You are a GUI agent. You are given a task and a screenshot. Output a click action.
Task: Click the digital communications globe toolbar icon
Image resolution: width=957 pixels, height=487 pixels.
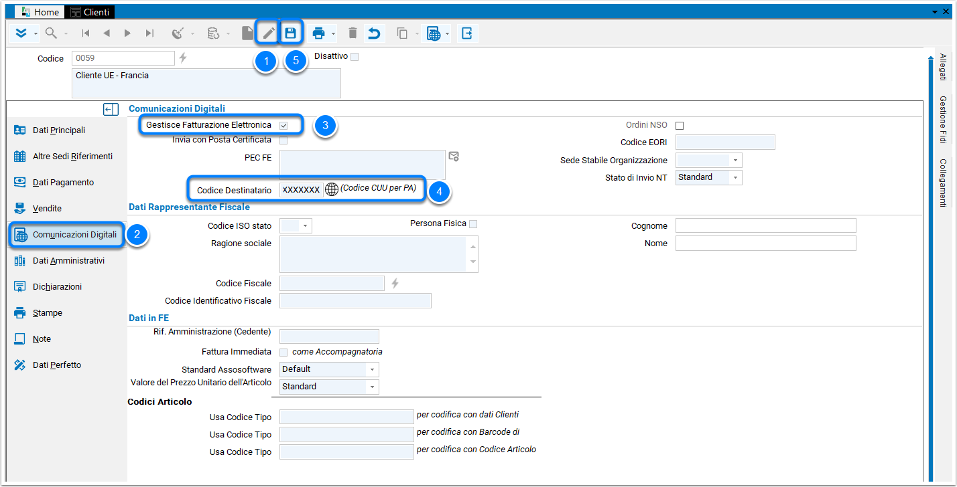point(434,33)
